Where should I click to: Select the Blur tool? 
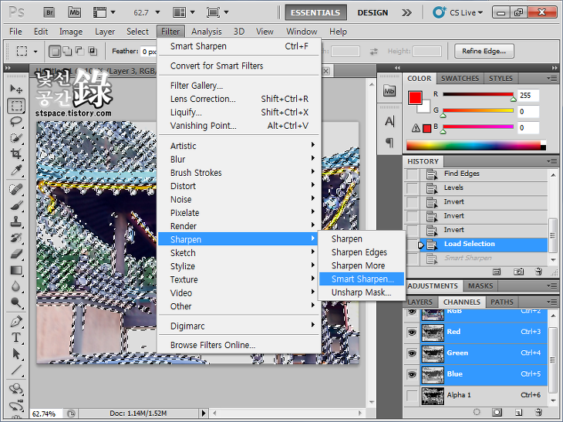[16, 286]
